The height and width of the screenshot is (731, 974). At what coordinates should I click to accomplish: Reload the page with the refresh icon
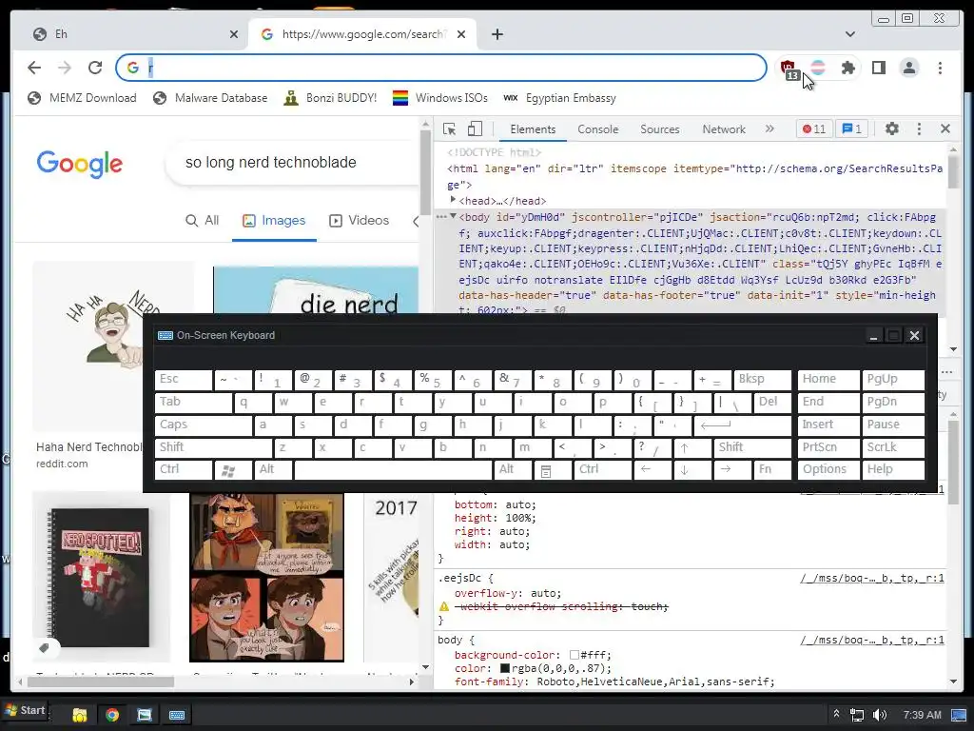(x=94, y=68)
